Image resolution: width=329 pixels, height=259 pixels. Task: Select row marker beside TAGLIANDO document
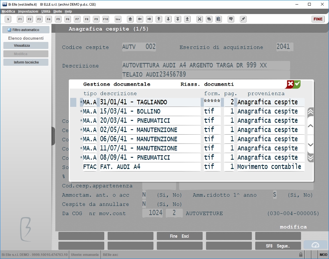pos(73,102)
